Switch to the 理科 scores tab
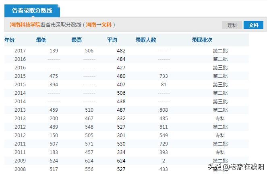Viewport: 269px width, 175px height. coord(232,25)
